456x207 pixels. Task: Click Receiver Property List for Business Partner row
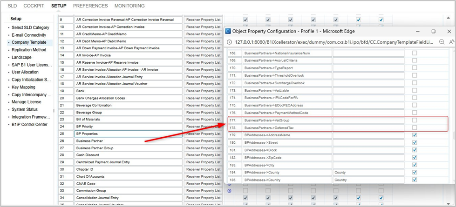(203, 141)
